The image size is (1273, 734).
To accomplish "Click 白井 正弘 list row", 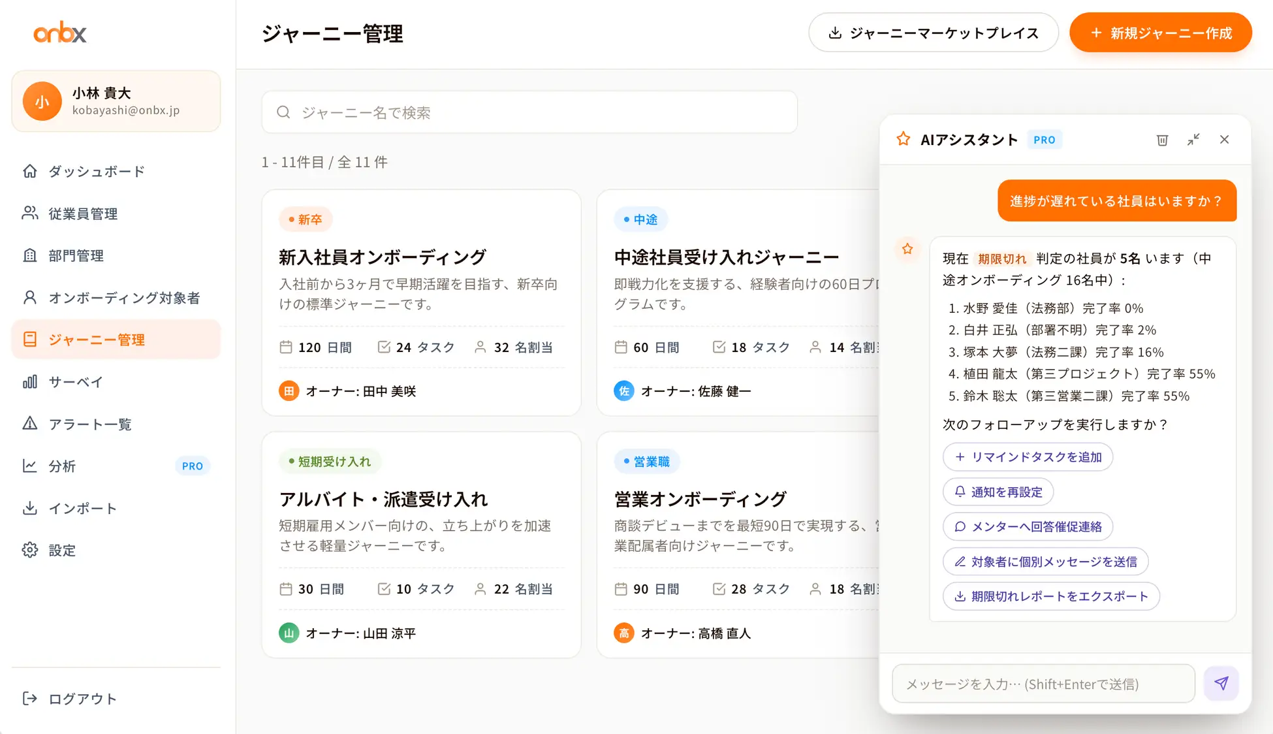I will [1052, 330].
